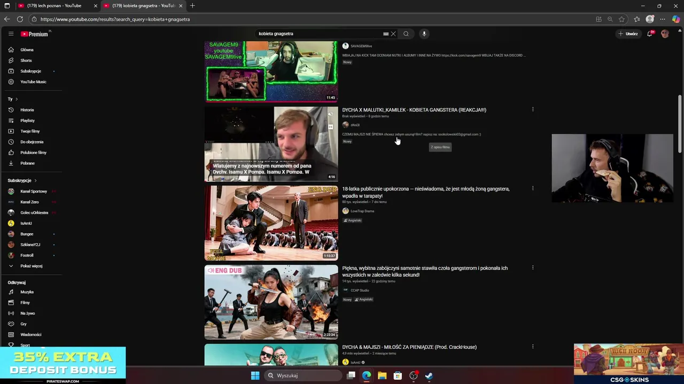This screenshot has height=384, width=684.
Task: Open options for Piękna, wybitna zabójczyni video
Action: click(533, 268)
